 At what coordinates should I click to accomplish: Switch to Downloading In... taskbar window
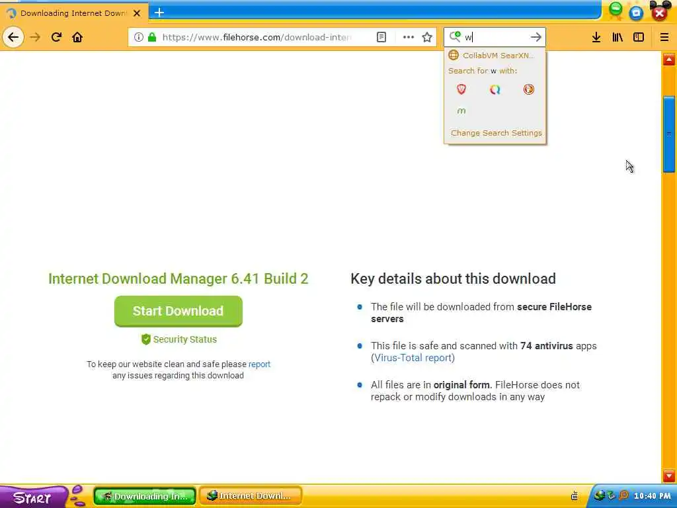(145, 496)
